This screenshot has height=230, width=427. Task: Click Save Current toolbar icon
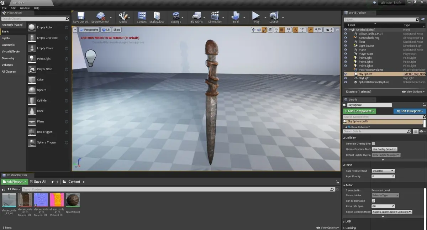(x=81, y=16)
